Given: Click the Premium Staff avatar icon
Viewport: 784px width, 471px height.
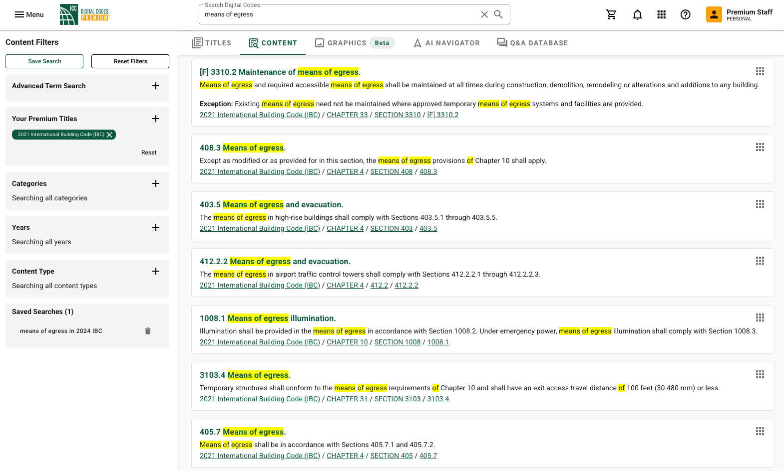Looking at the screenshot, I should (714, 14).
